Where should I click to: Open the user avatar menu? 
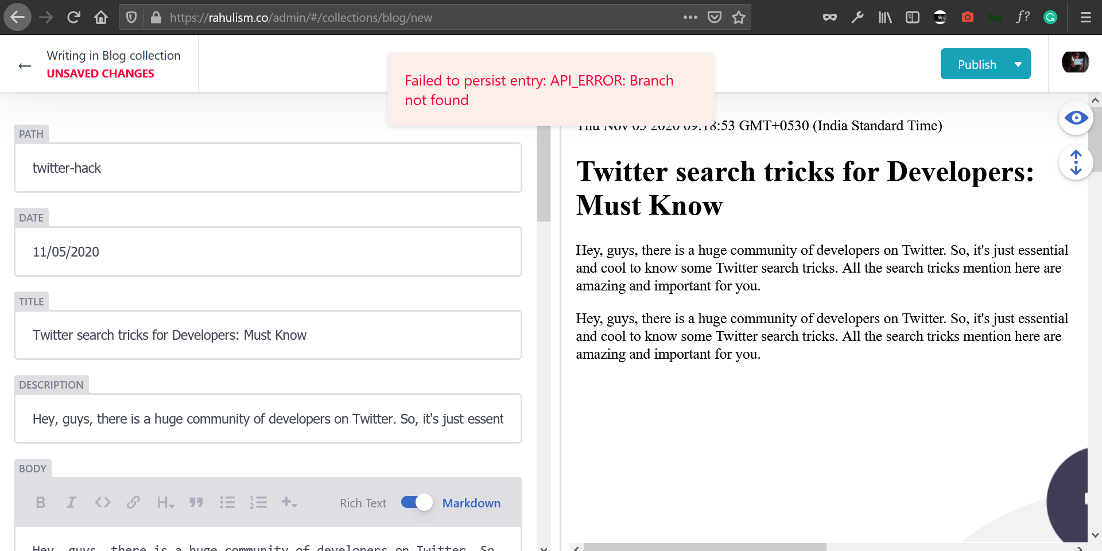tap(1075, 62)
